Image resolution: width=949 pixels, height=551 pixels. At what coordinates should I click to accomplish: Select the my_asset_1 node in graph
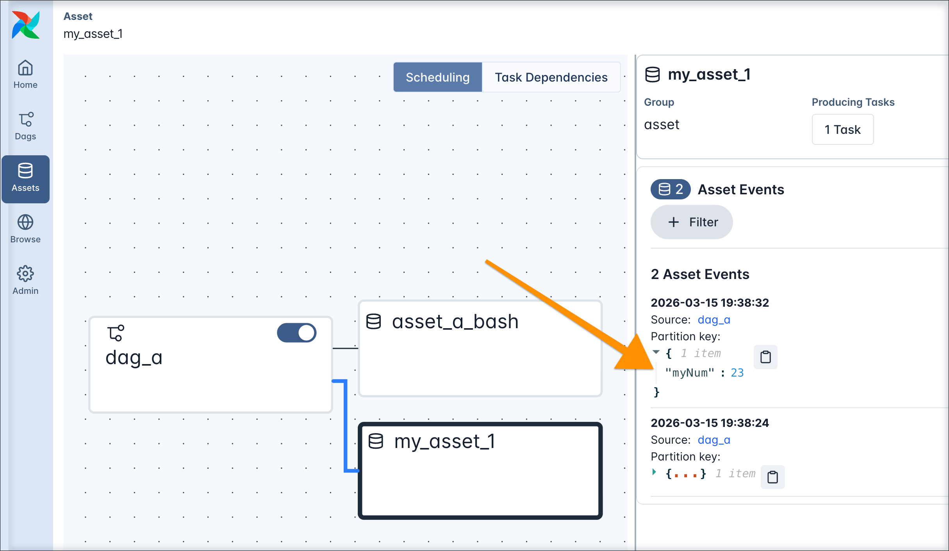[480, 470]
